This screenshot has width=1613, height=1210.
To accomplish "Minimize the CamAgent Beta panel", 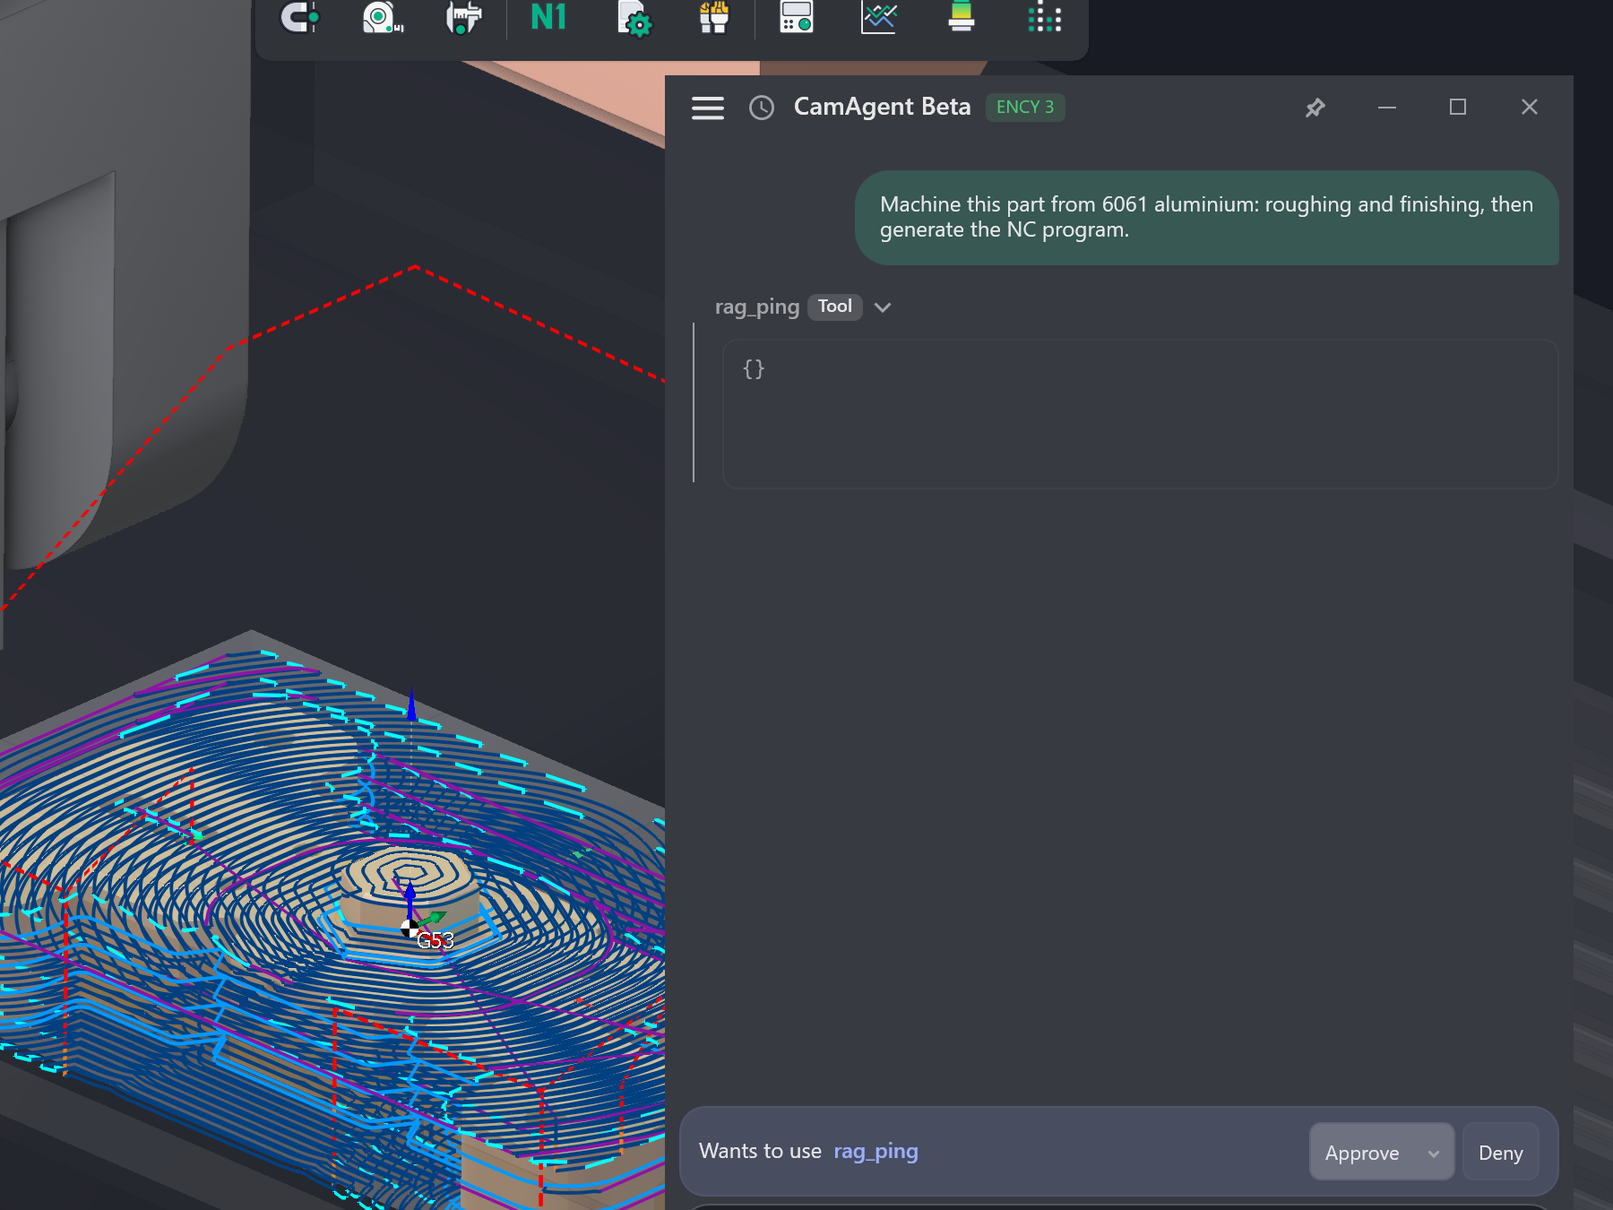I will click(x=1387, y=108).
